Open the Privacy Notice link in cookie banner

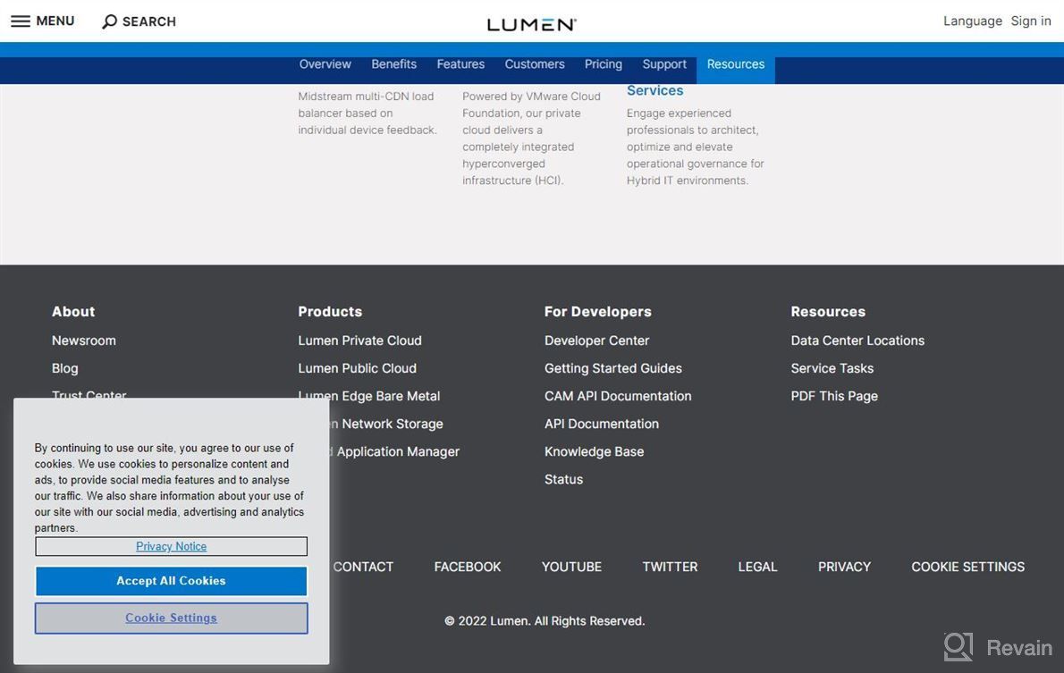171,547
